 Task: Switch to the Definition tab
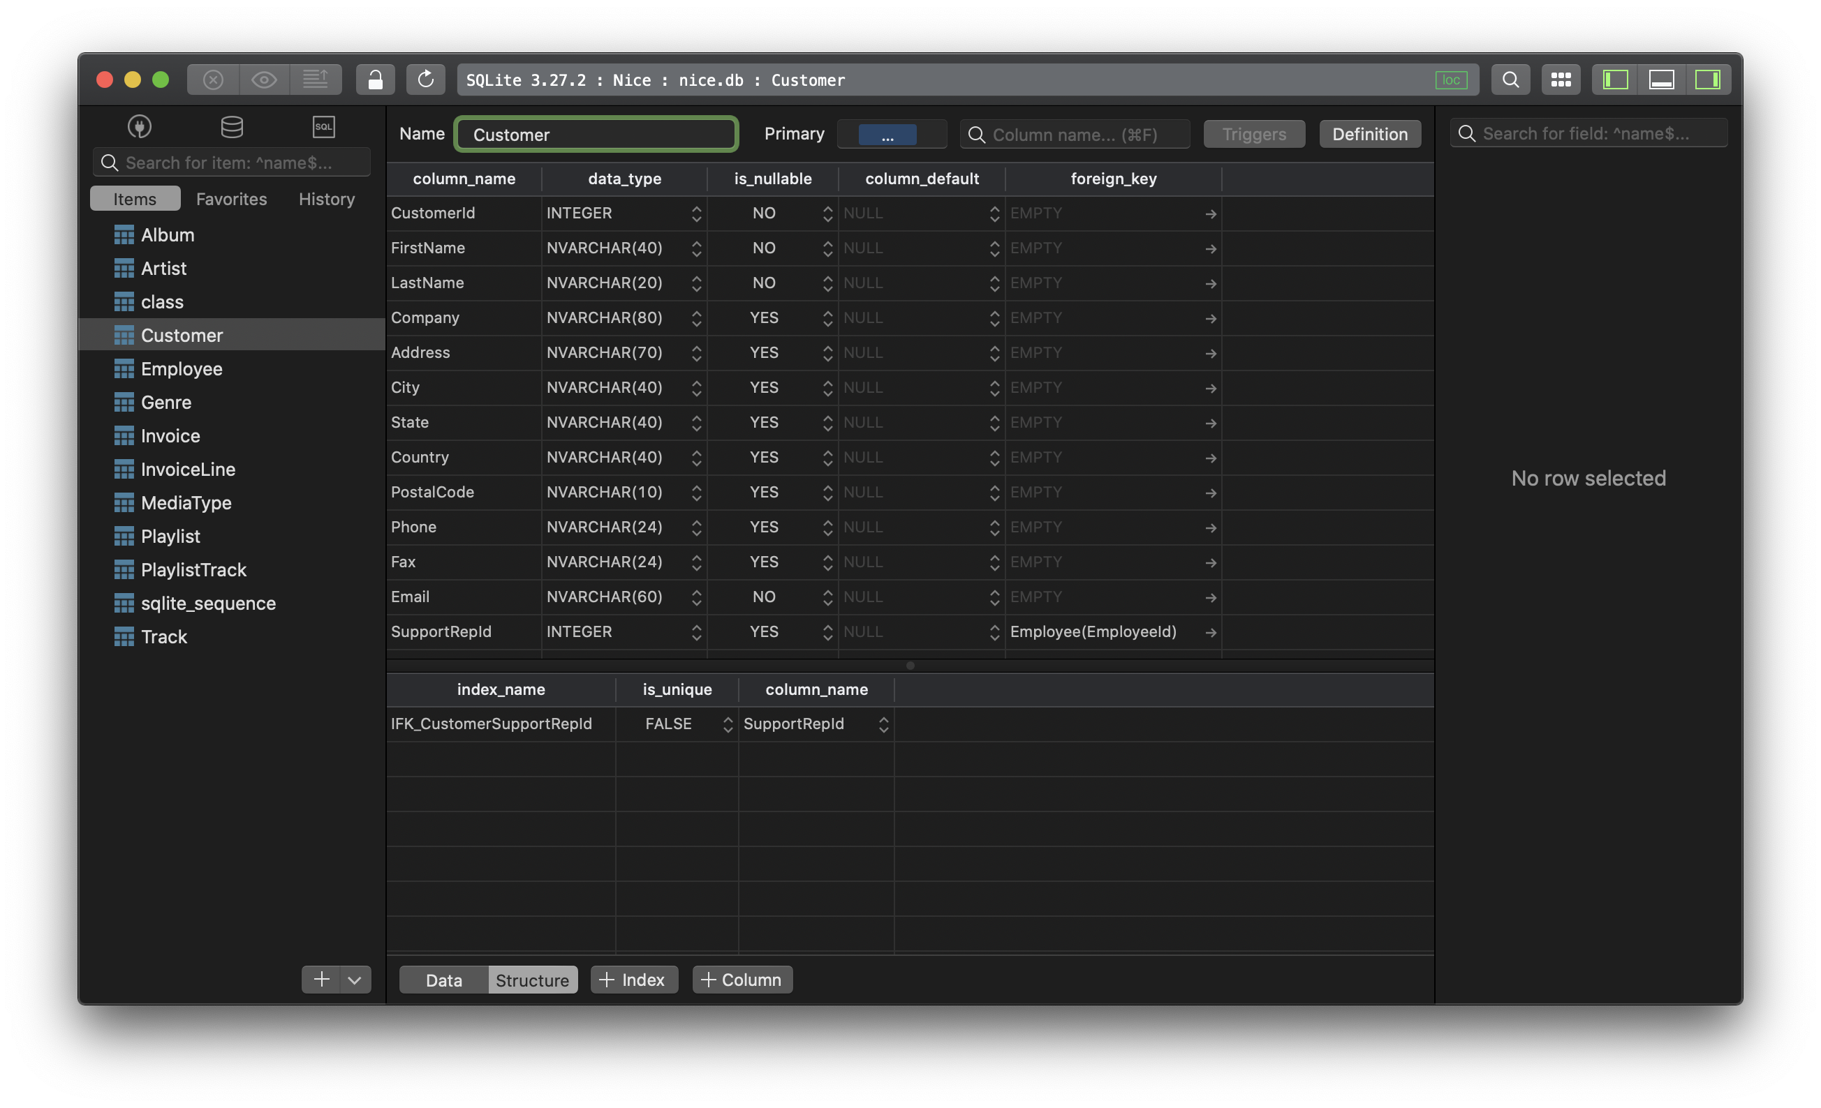point(1369,133)
